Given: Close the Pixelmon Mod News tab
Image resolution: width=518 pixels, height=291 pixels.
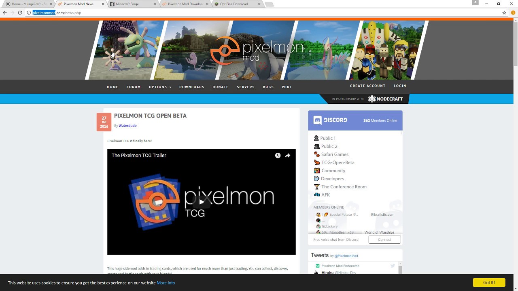Looking at the screenshot, I should pos(103,4).
